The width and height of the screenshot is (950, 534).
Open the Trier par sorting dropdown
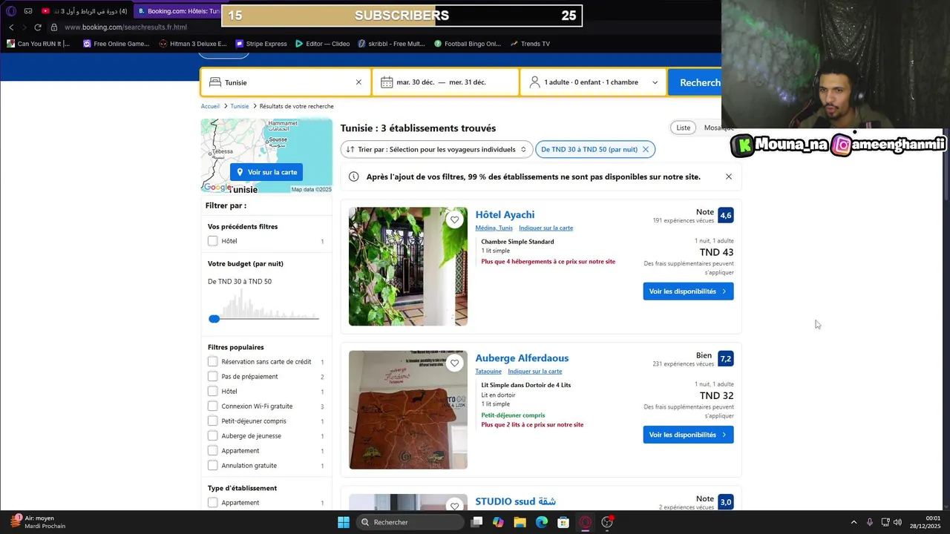coord(436,149)
